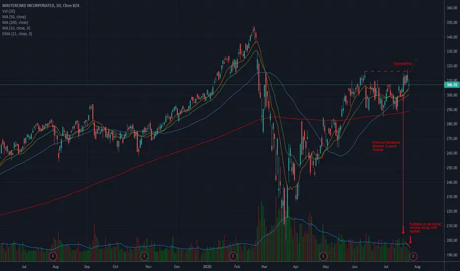Click the 220.00 price axis label

click(x=452, y=211)
